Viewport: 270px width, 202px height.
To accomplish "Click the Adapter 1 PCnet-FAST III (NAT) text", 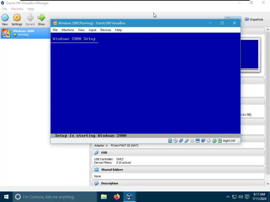I will pos(116,145).
